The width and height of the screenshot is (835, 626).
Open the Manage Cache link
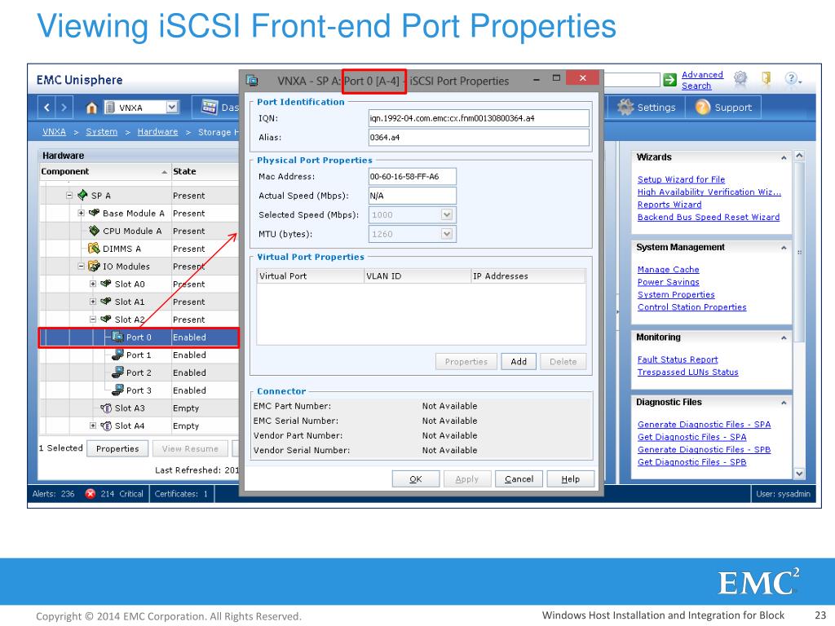669,269
